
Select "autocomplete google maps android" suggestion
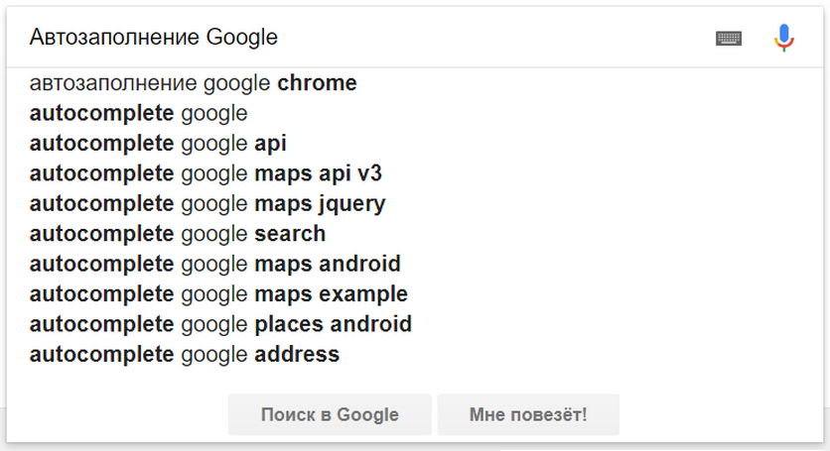coord(215,264)
